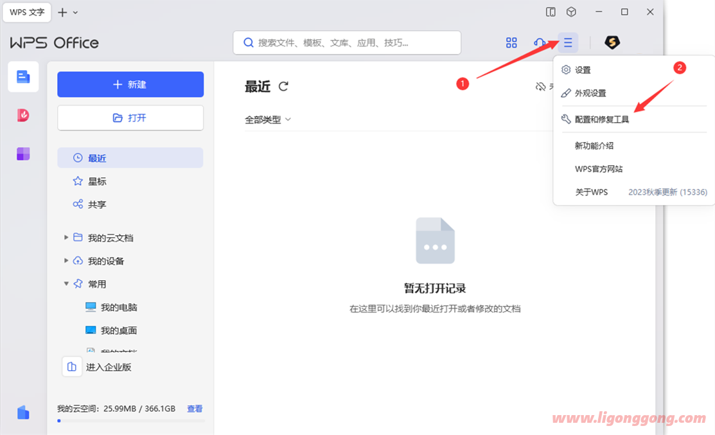Click the pin icon beside 常用
Viewport: 715px width, 435px height.
[78, 283]
